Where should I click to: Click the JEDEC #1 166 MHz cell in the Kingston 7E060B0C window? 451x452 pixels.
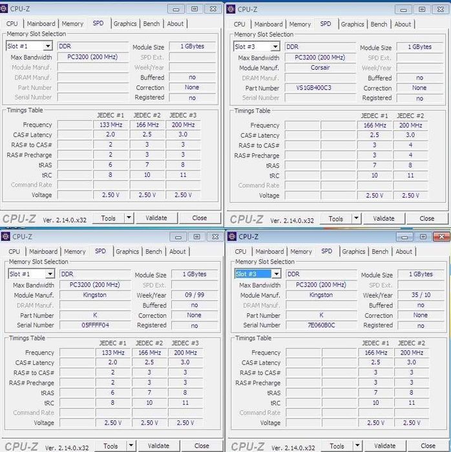pyautogui.click(x=376, y=353)
